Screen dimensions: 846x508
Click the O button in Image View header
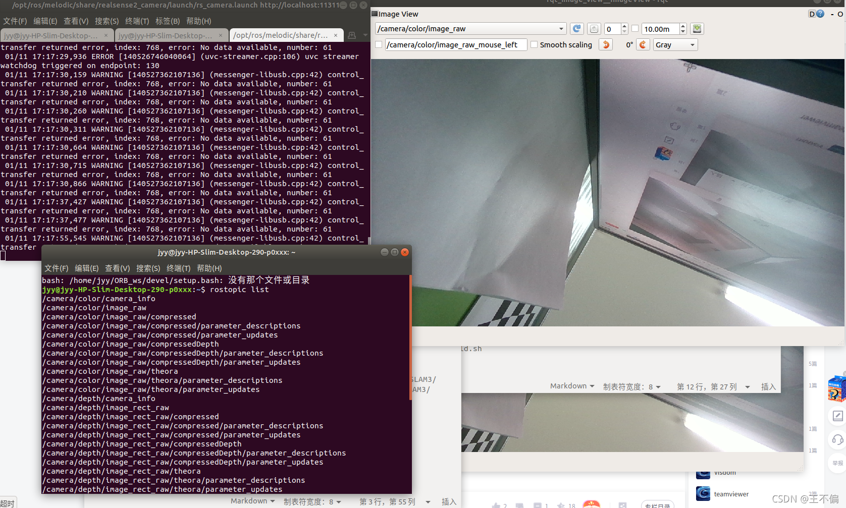[840, 14]
